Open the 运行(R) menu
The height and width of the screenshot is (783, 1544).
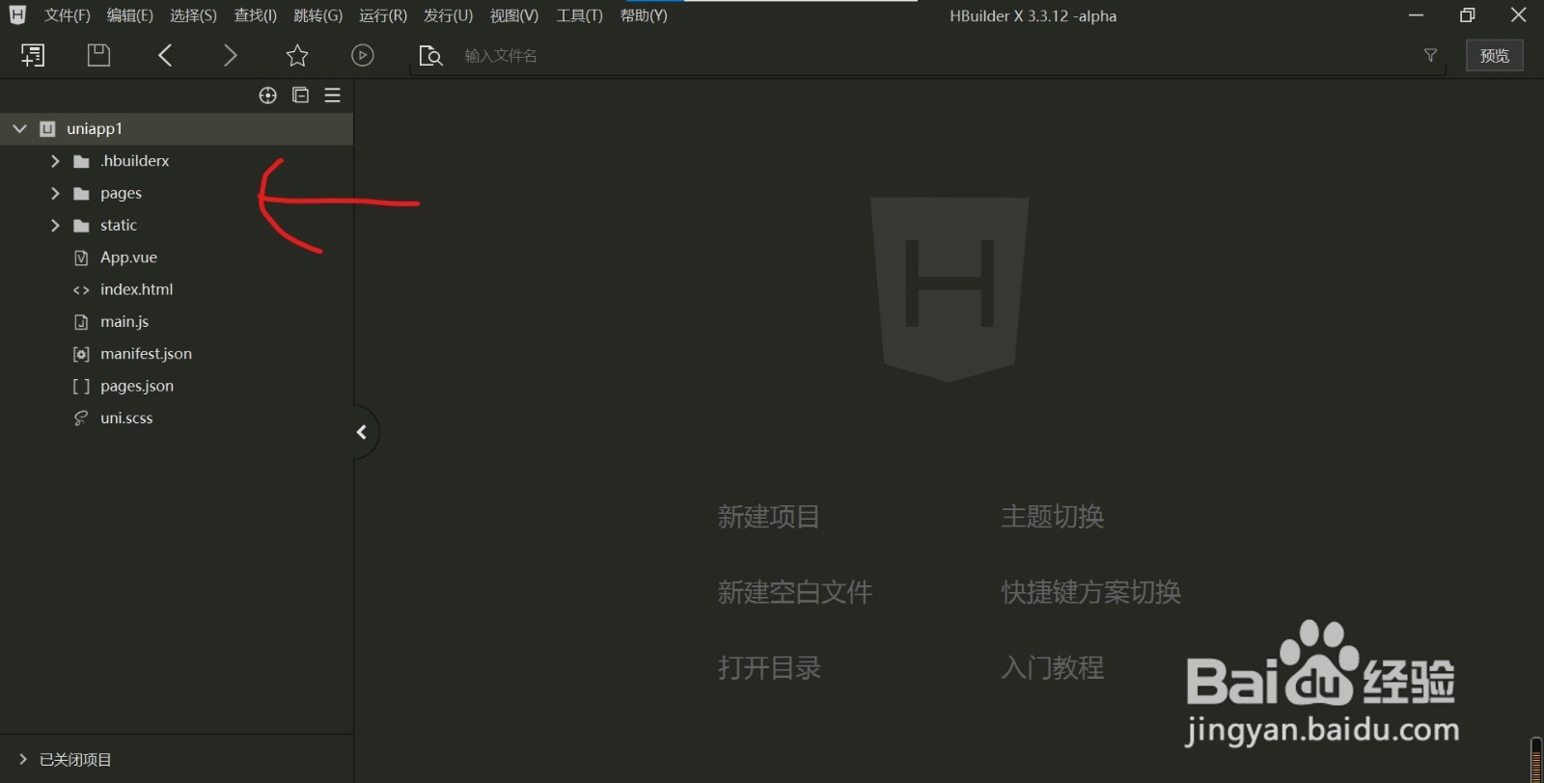pos(383,15)
